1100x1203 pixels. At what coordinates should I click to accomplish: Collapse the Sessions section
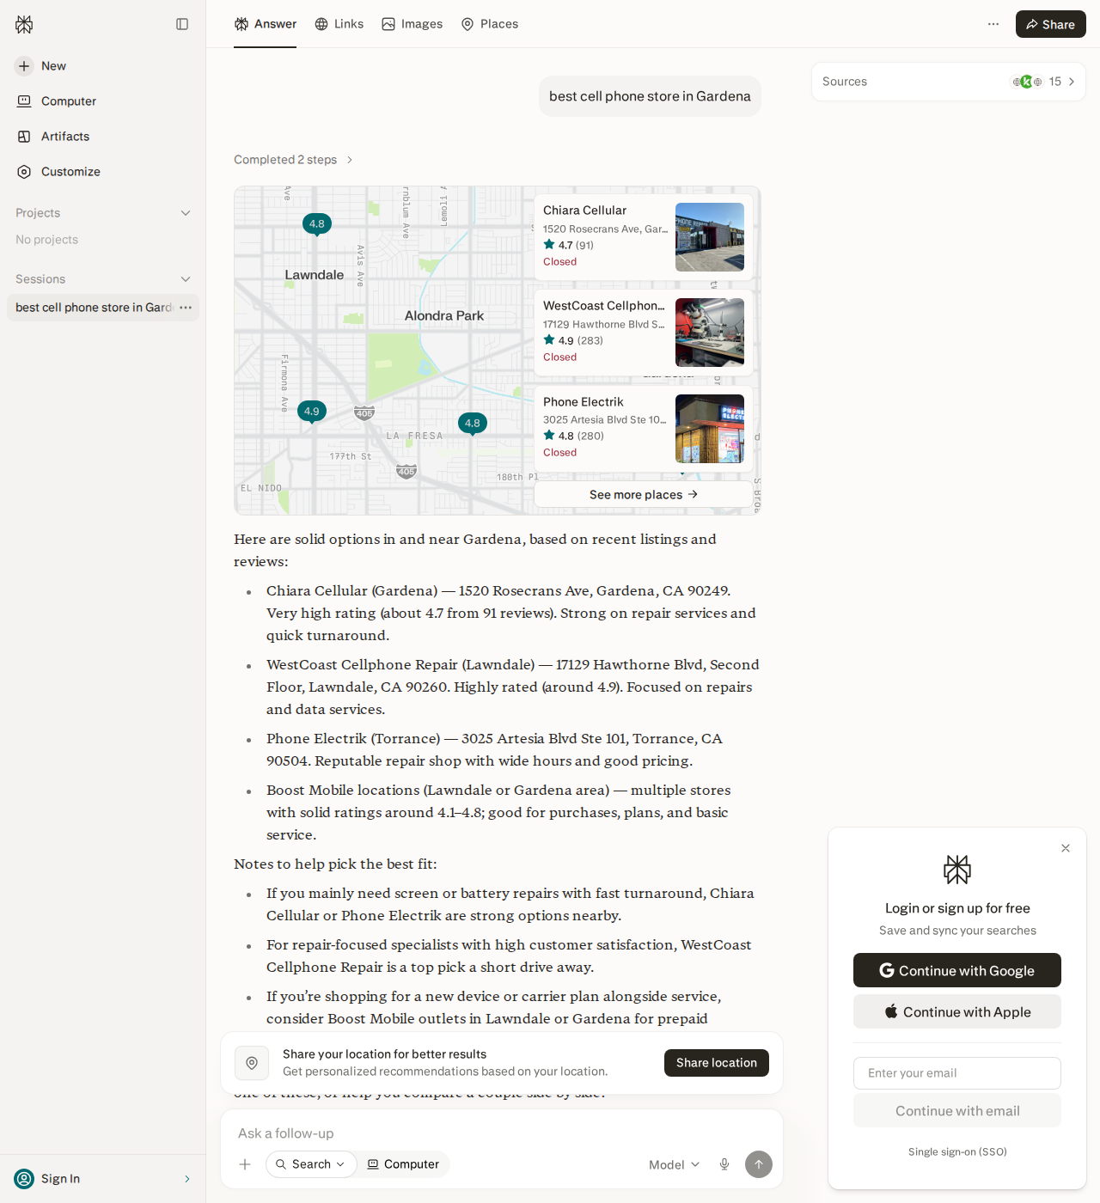click(186, 279)
